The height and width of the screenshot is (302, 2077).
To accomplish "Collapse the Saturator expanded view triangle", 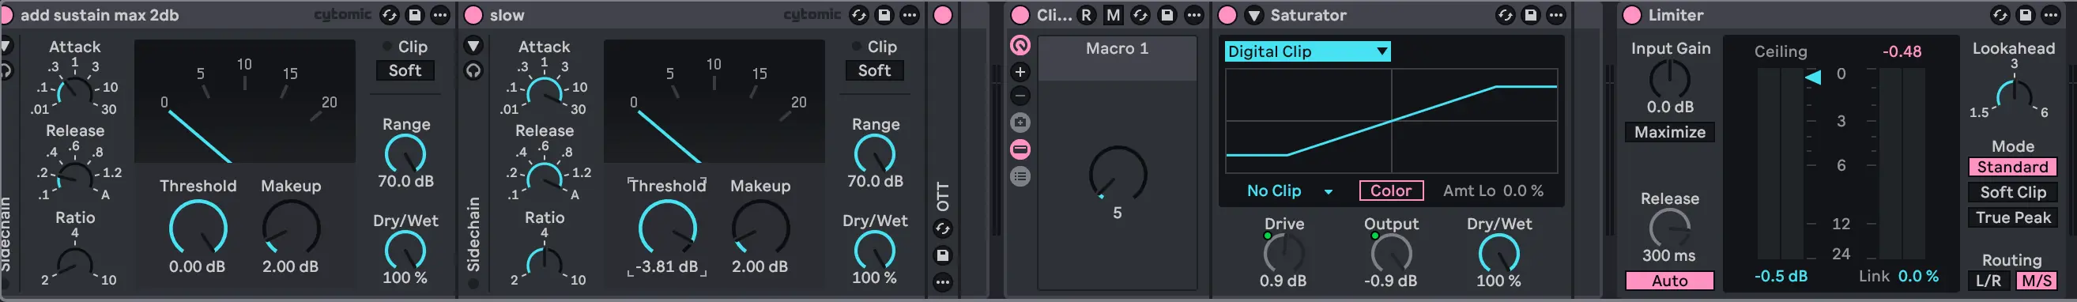I will pyautogui.click(x=1253, y=14).
